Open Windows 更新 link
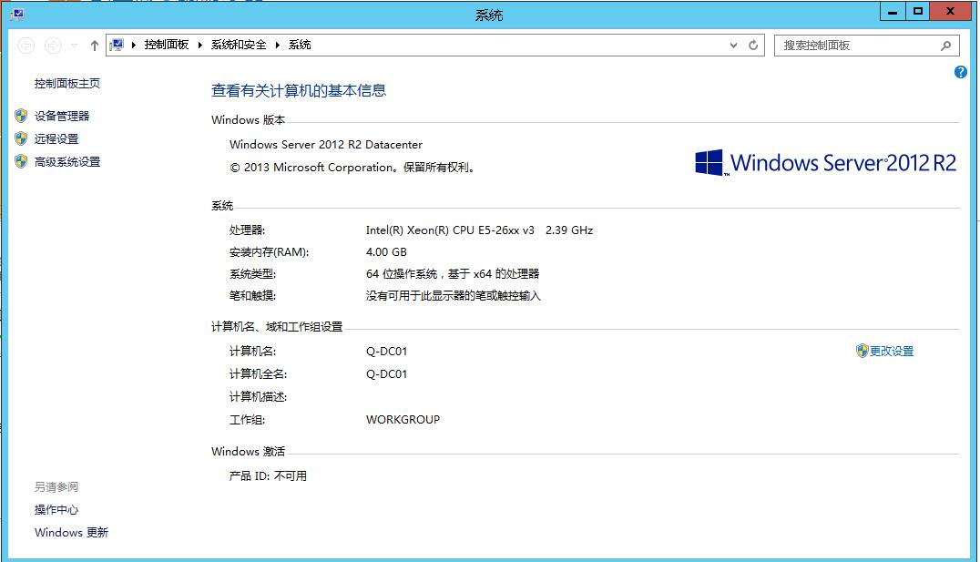980x562 pixels. pos(71,532)
